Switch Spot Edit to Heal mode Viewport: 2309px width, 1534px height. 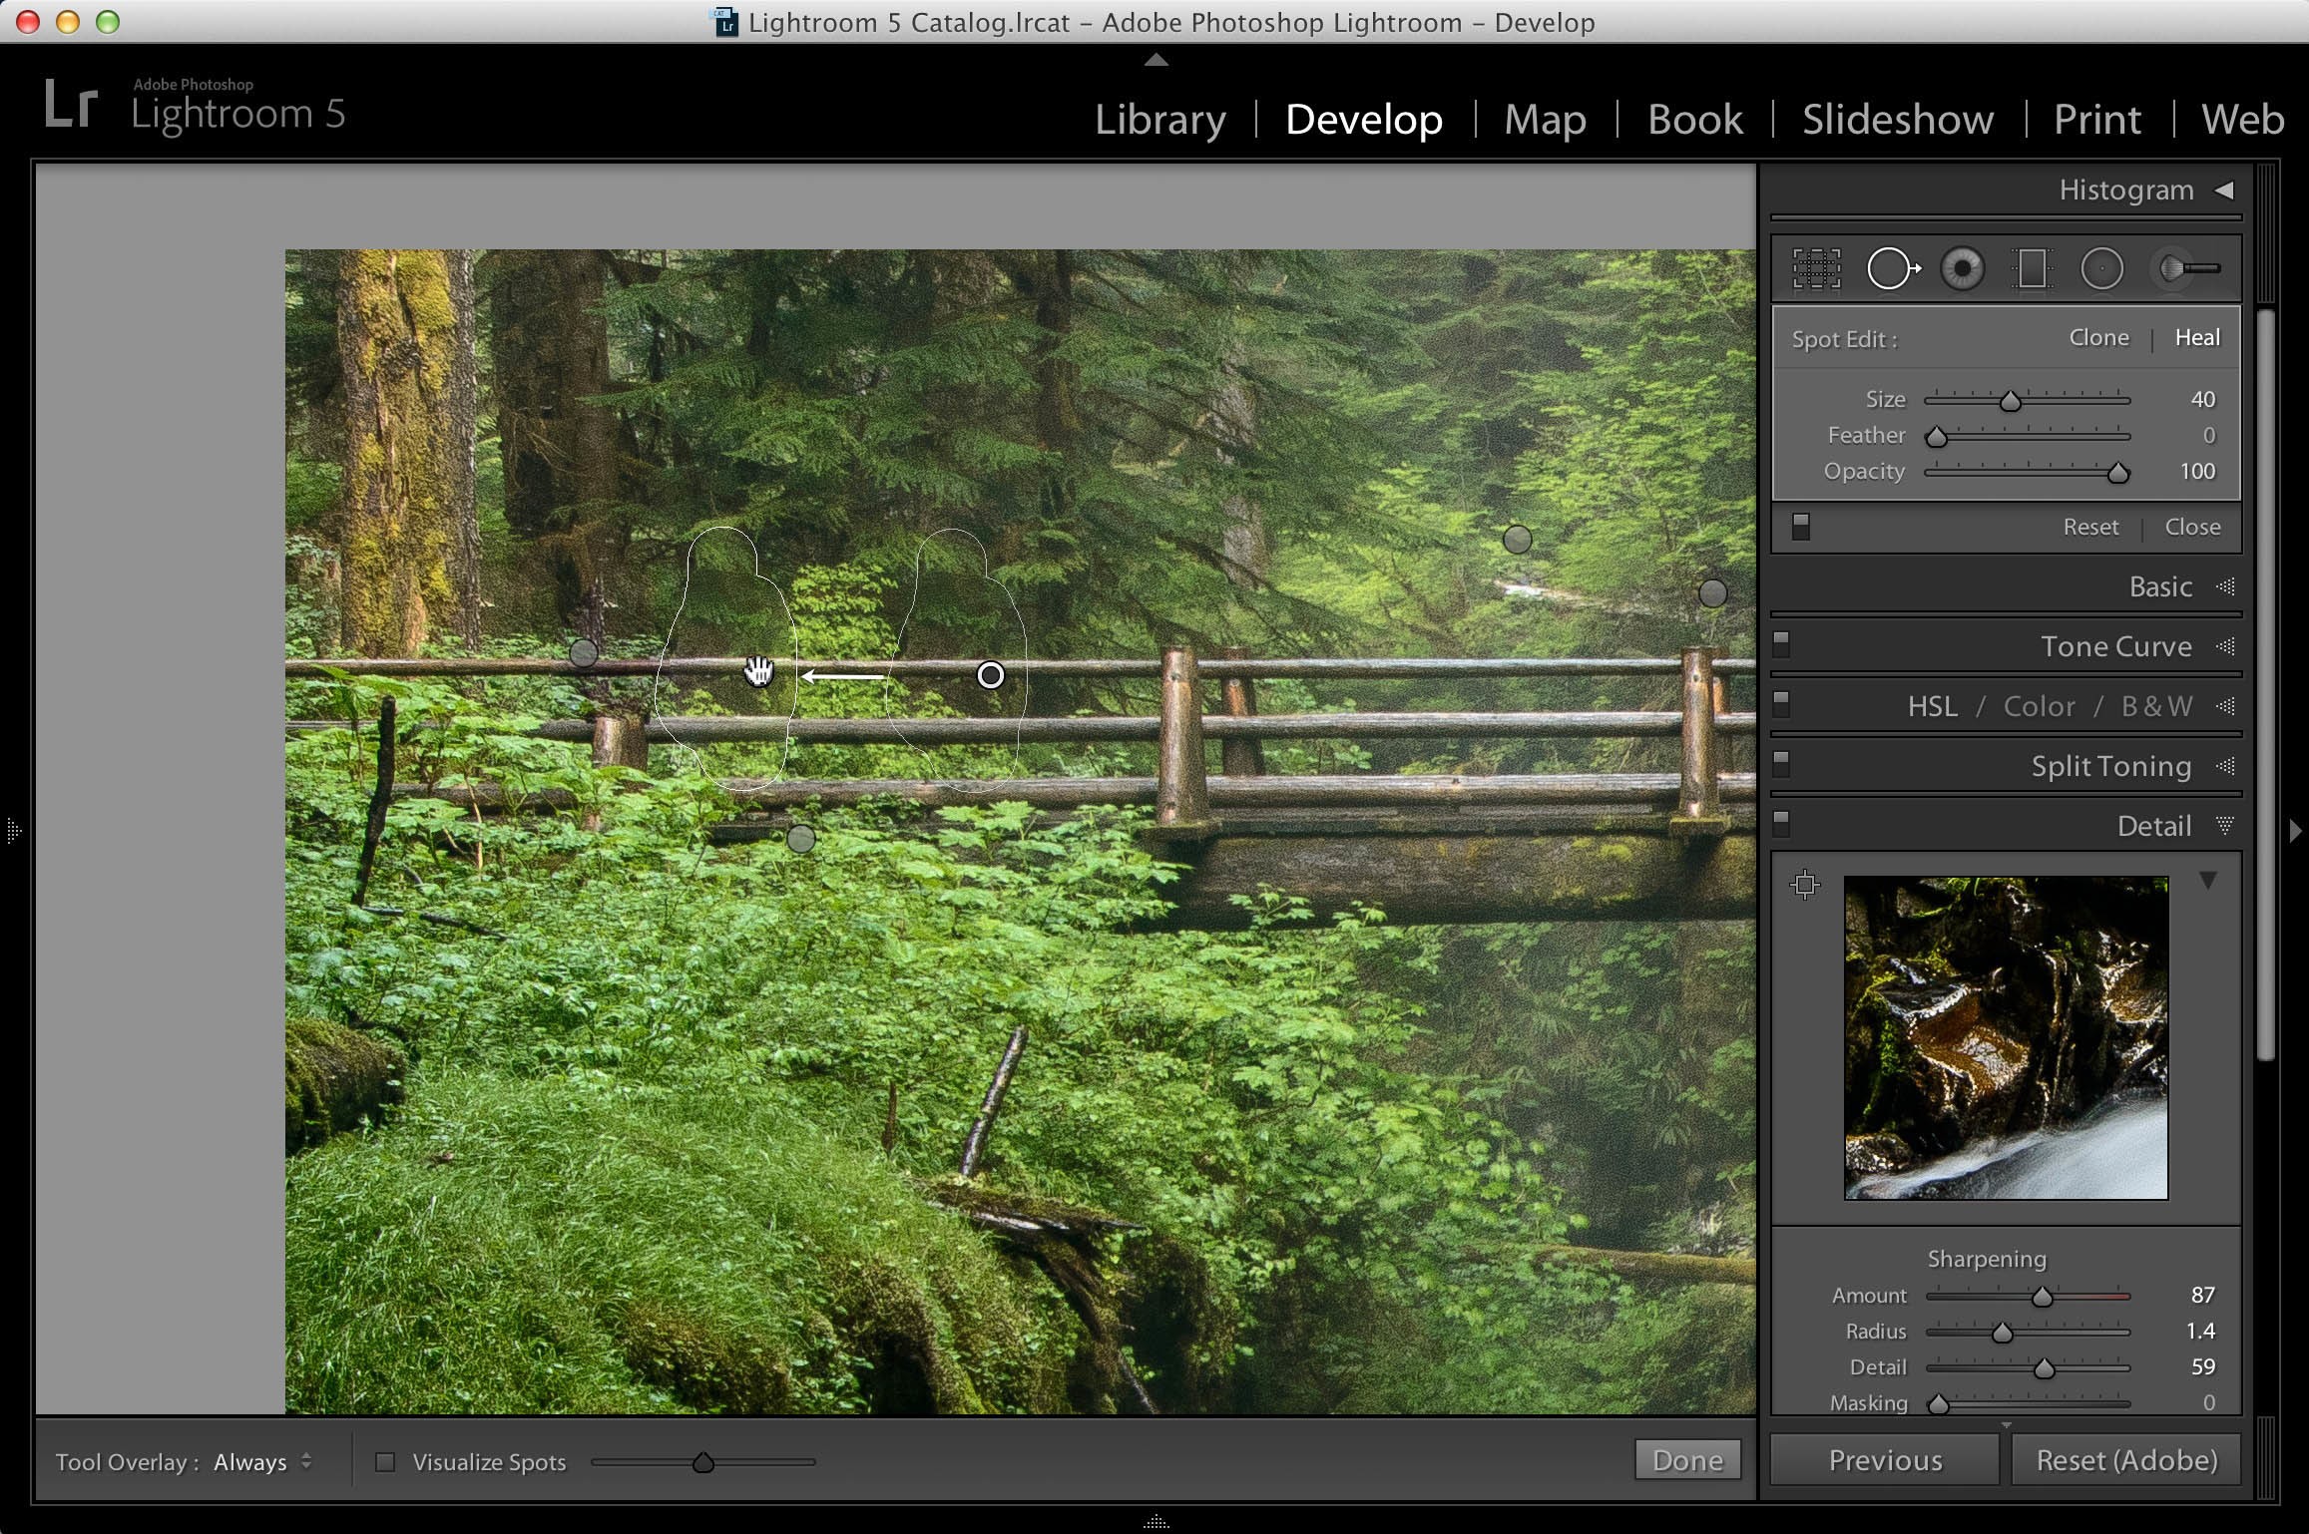[x=2197, y=338]
